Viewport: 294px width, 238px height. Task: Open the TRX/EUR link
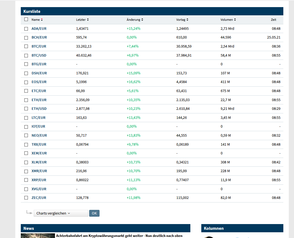(39, 145)
